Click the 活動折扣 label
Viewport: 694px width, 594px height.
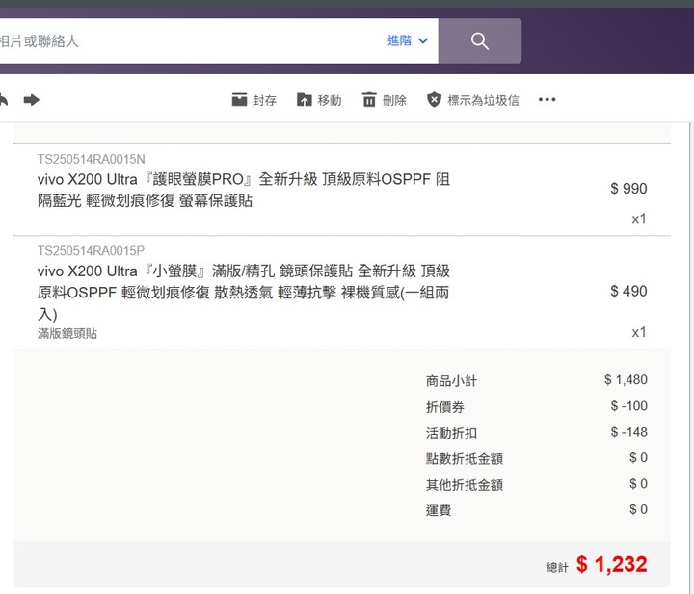(x=451, y=433)
